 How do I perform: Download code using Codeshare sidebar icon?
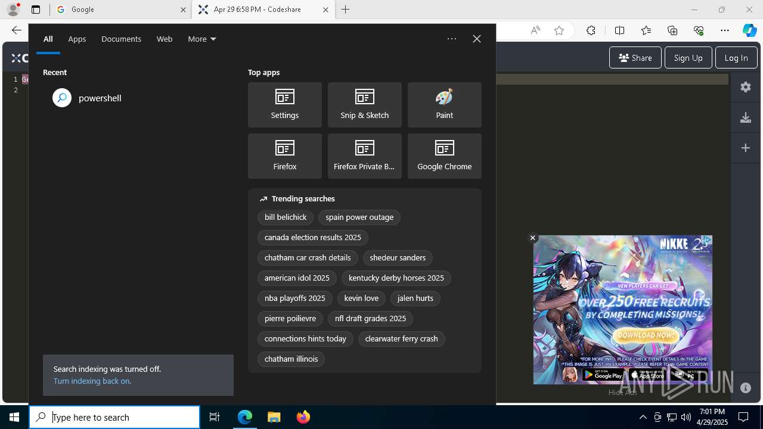[746, 117]
